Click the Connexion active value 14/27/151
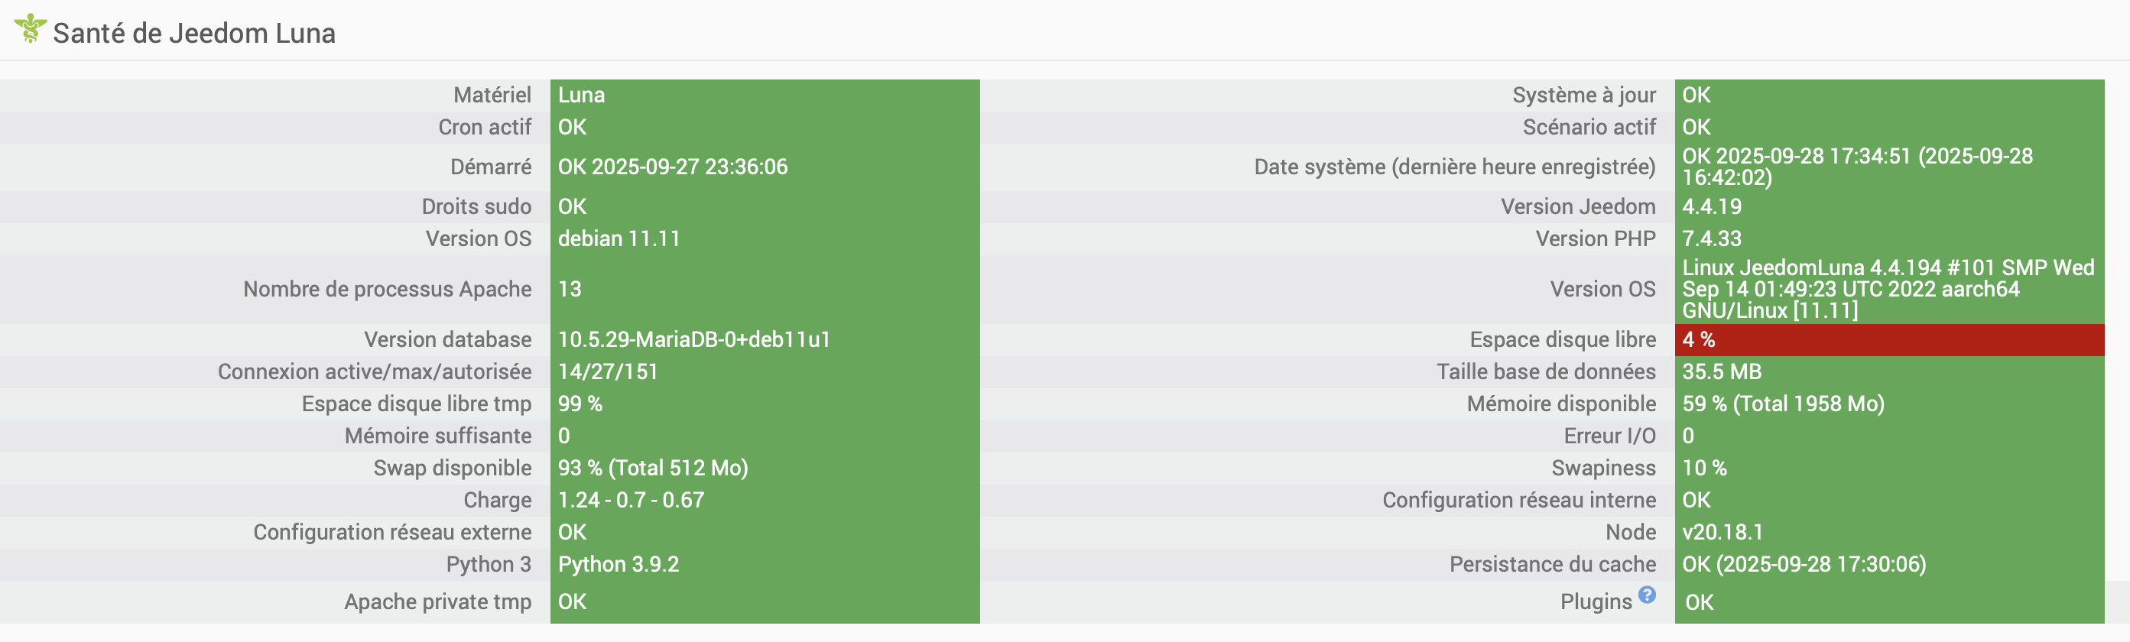This screenshot has width=2130, height=642. pos(608,371)
